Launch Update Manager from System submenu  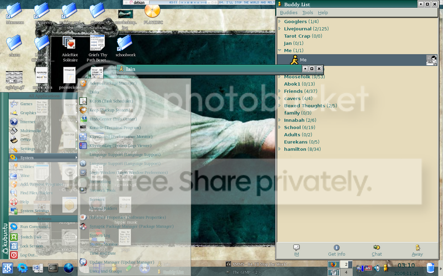coord(135,262)
